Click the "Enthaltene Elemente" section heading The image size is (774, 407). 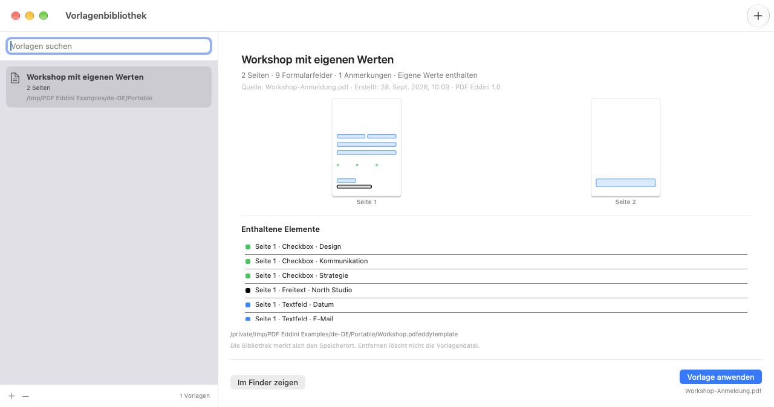[281, 229]
